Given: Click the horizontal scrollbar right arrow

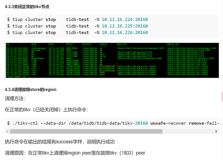Looking at the screenshot, I should [216, 131].
